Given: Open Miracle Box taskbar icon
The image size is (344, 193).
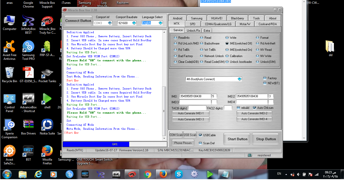Looking at the screenshot, I should tap(132, 174).
